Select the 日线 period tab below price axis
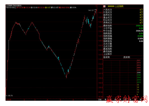This screenshot has height=106, width=149. [100, 100]
